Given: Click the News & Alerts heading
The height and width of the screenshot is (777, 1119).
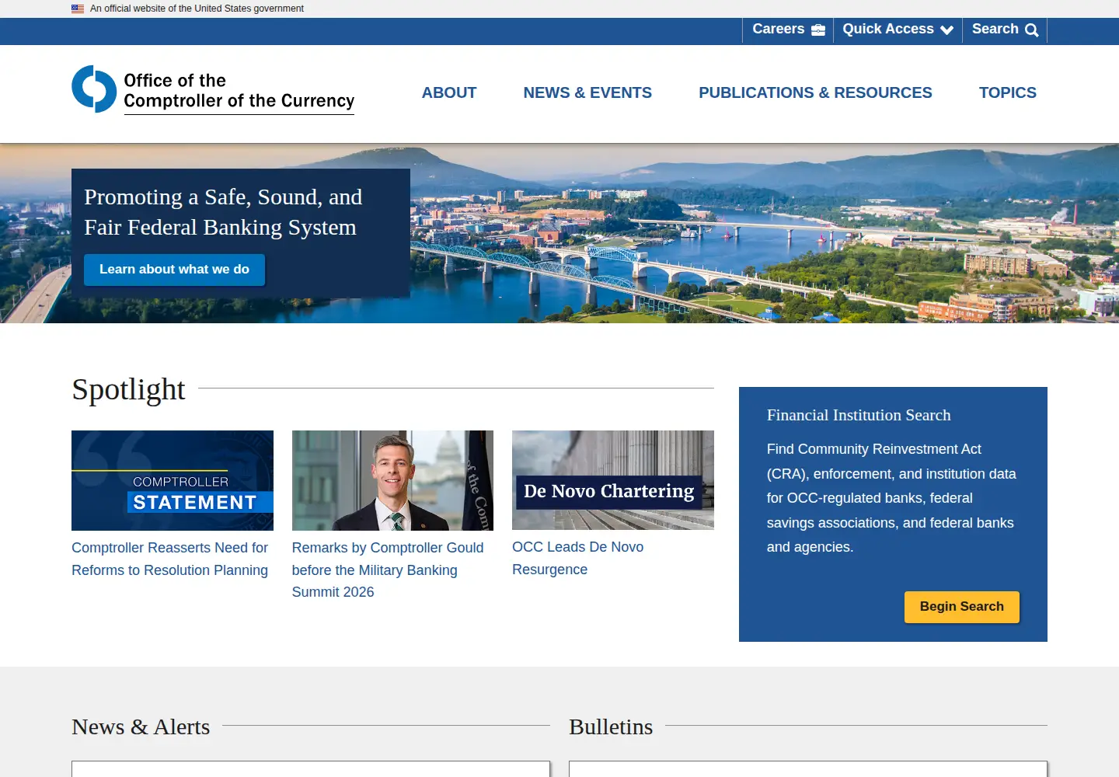Looking at the screenshot, I should click(141, 726).
